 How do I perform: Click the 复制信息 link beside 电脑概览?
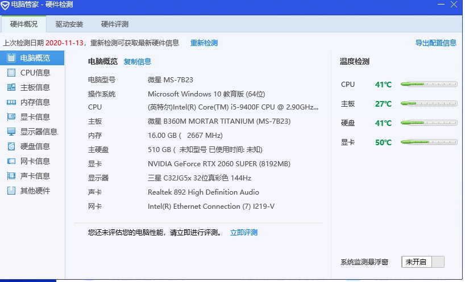[x=138, y=62]
